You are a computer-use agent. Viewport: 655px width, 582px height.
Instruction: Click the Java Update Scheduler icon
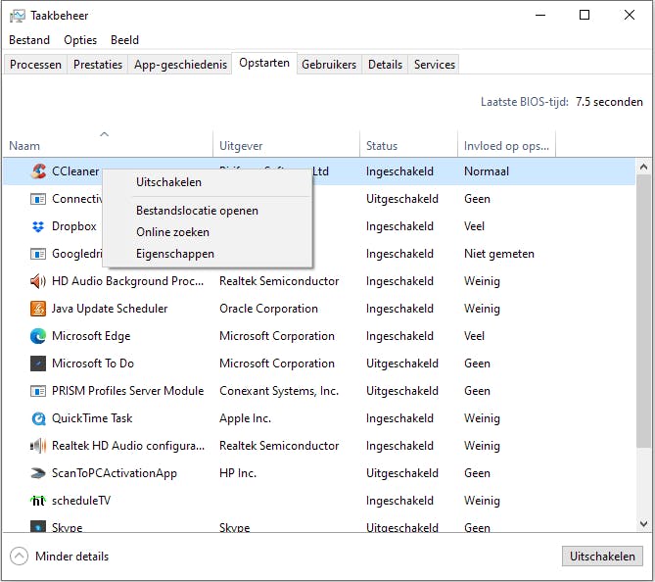[x=38, y=309]
